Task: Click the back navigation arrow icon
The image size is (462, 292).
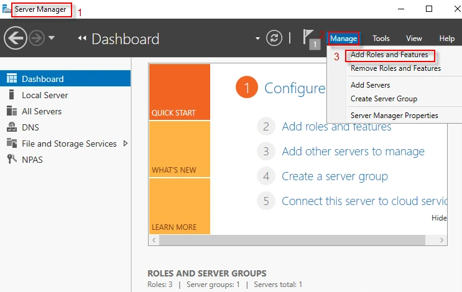Action: [x=15, y=39]
